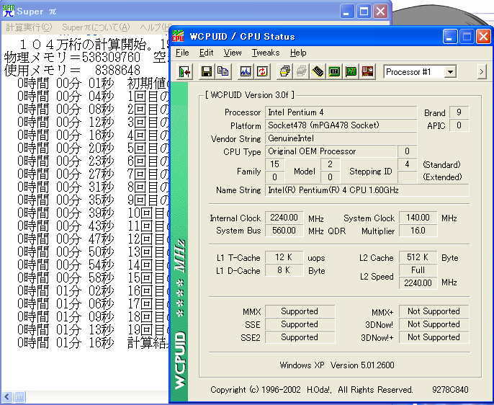Expand the toolbar overflow chevron arrow
Viewport: 494px width, 405px height.
point(481,72)
